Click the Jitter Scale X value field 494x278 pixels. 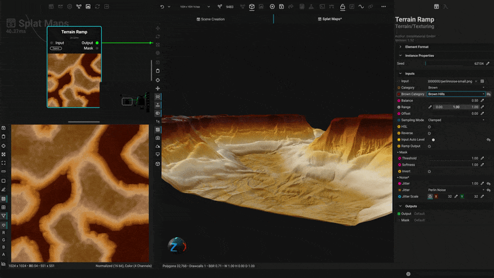445,196
